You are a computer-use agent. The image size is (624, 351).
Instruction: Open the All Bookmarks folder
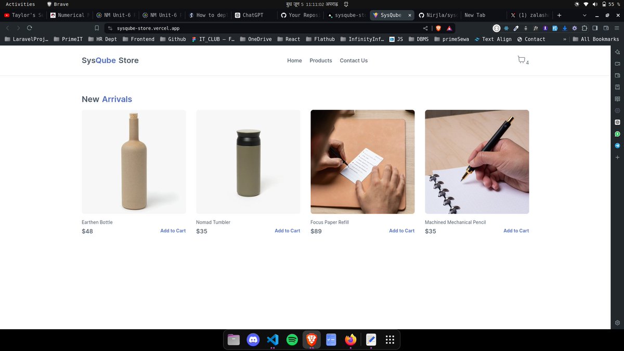pos(595,39)
